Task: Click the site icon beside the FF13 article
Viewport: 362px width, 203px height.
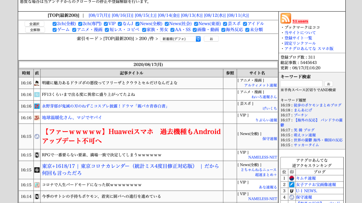Action: pos(37,94)
